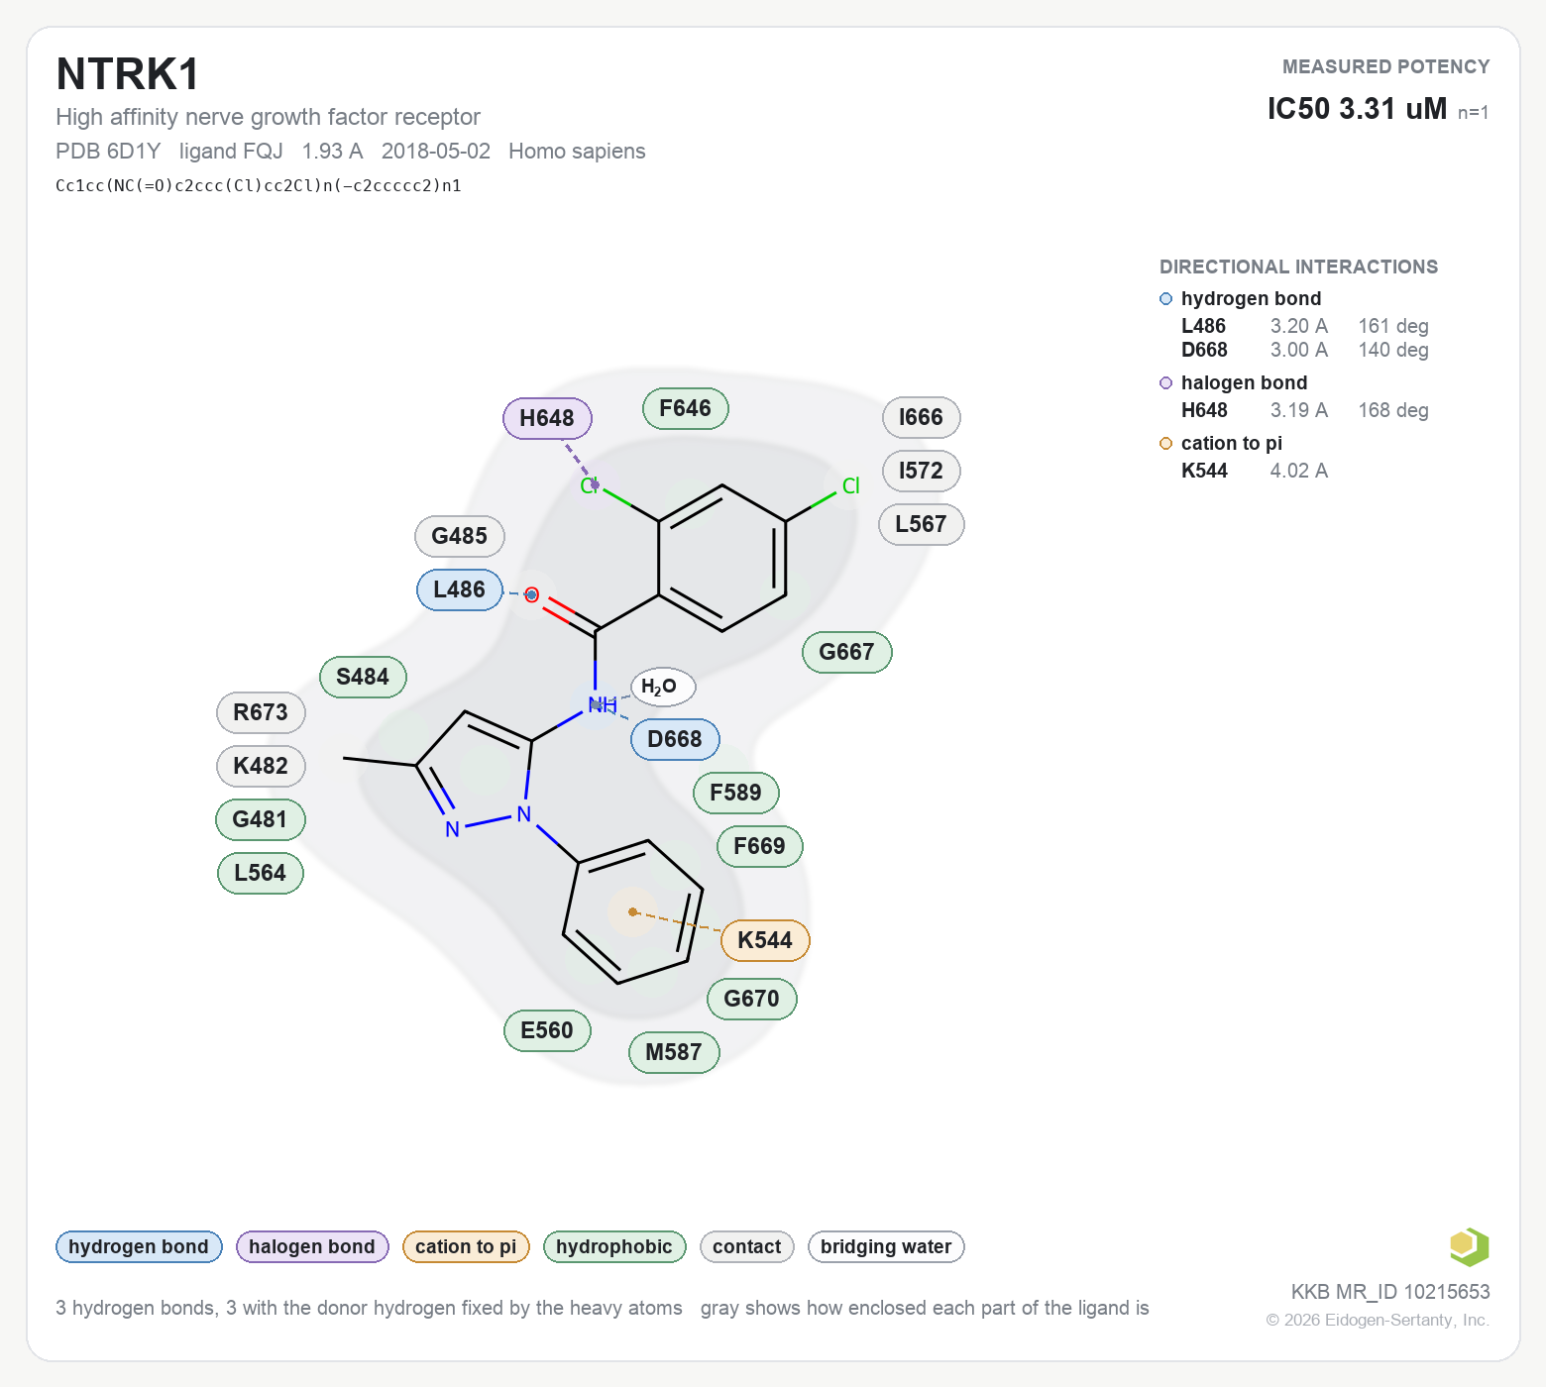The width and height of the screenshot is (1546, 1387).
Task: Click the KKB MR_ID 10215653 text
Action: [1390, 1292]
